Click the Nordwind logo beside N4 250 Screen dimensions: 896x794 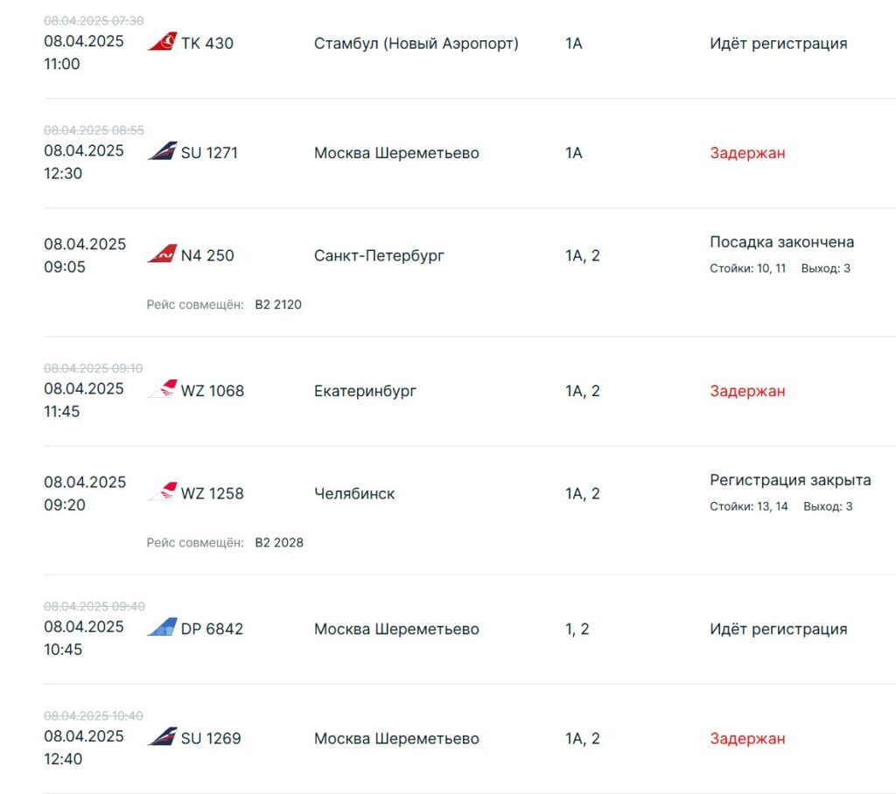point(162,254)
